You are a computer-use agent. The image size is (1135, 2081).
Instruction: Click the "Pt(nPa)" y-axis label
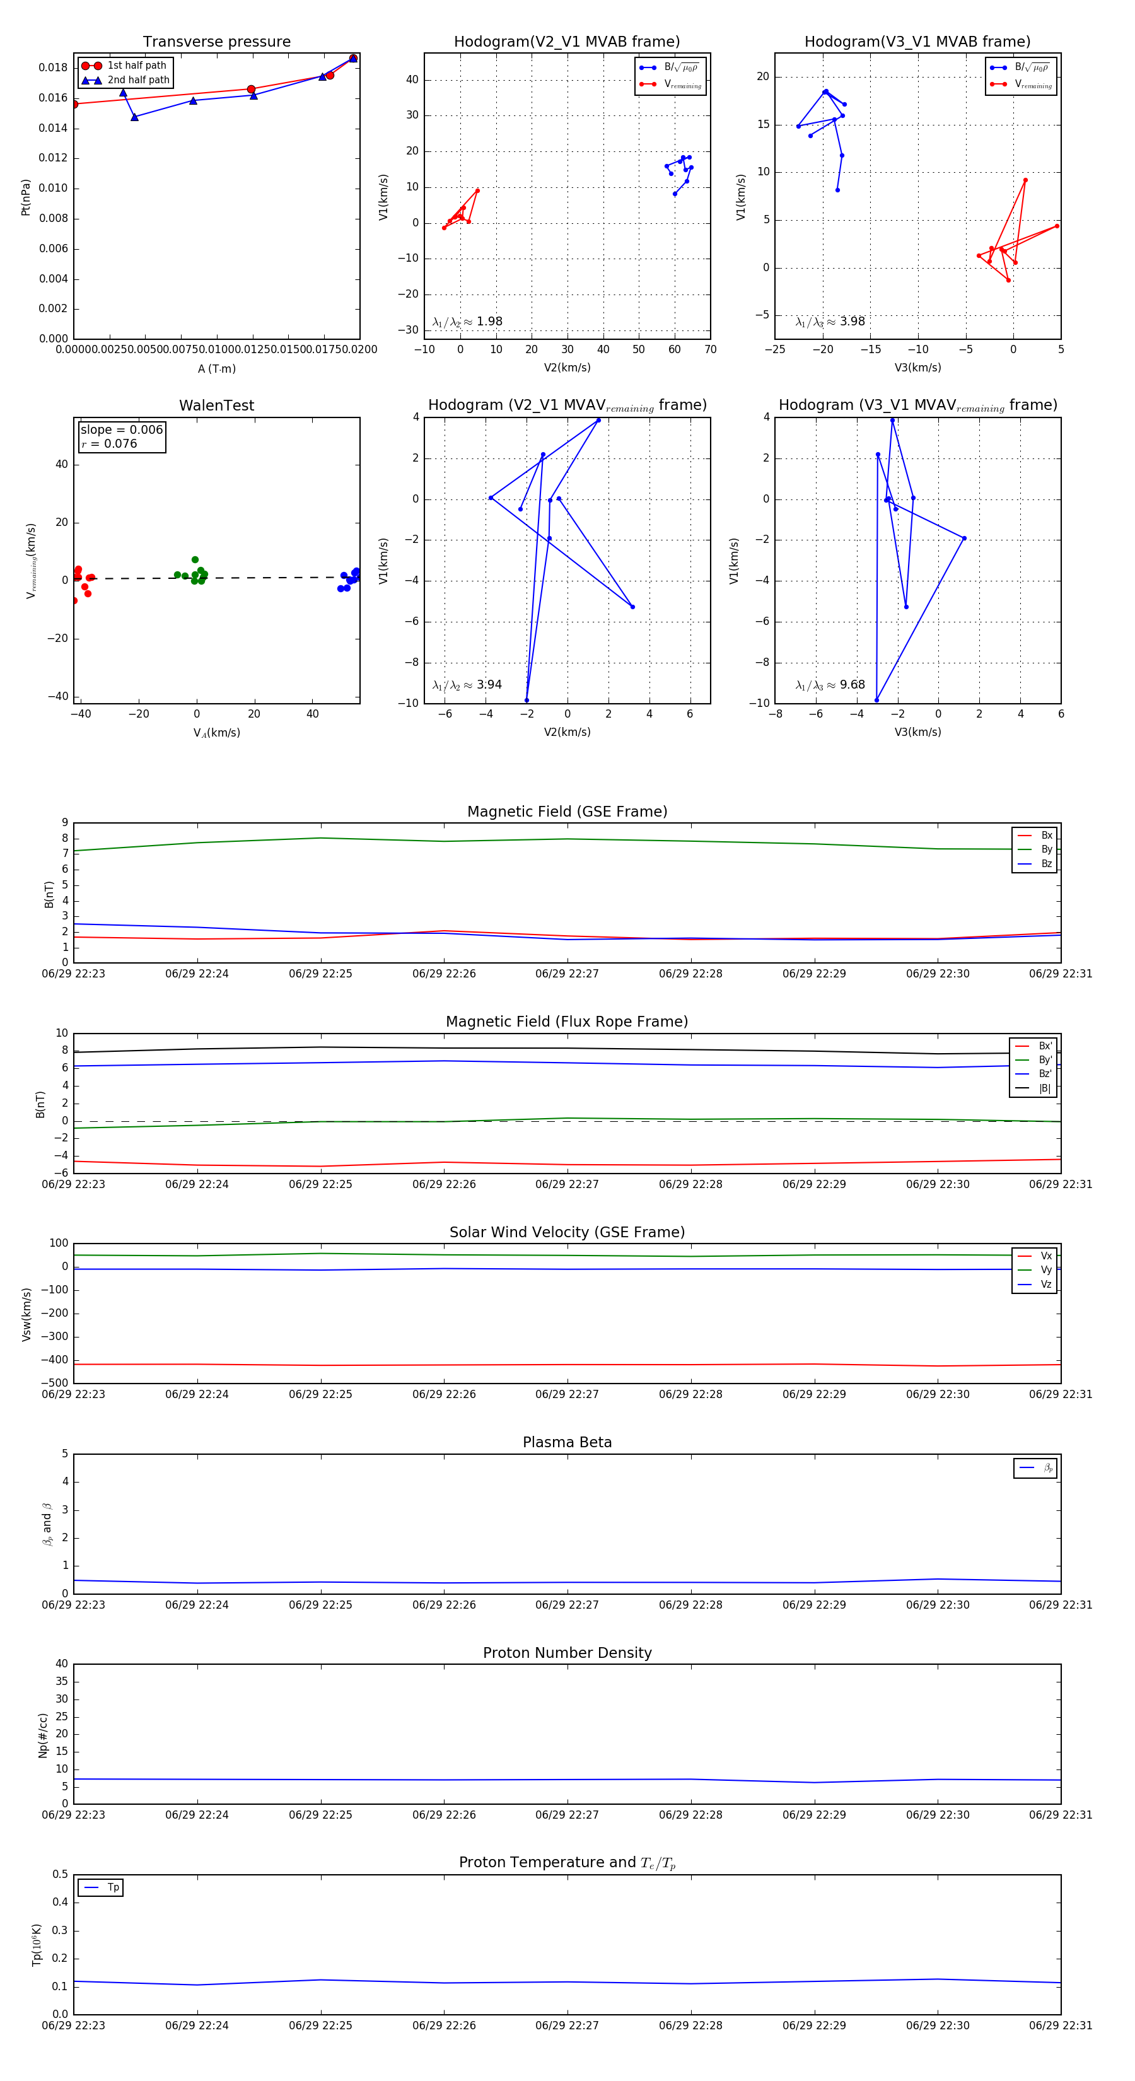26,197
